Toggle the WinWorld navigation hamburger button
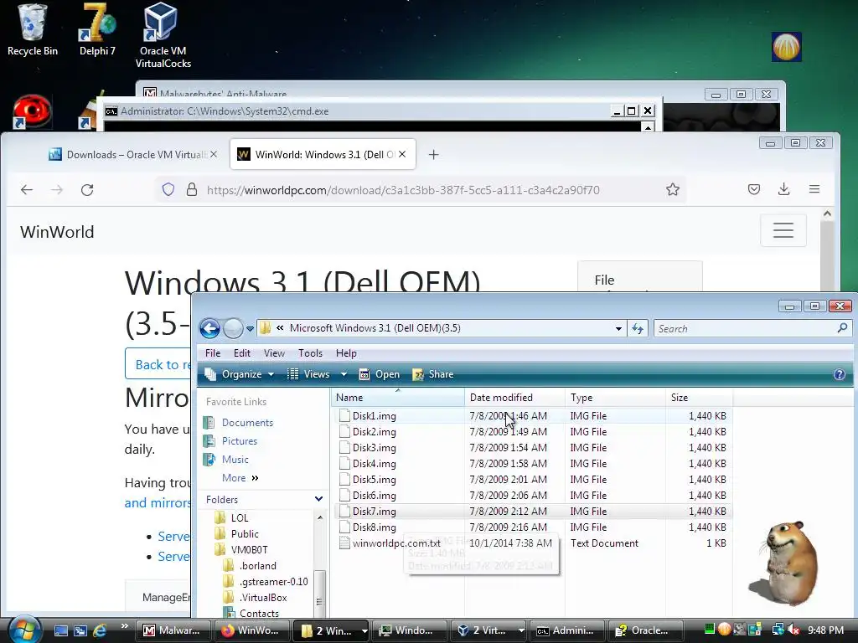Viewport: 858px width, 643px height. (783, 230)
